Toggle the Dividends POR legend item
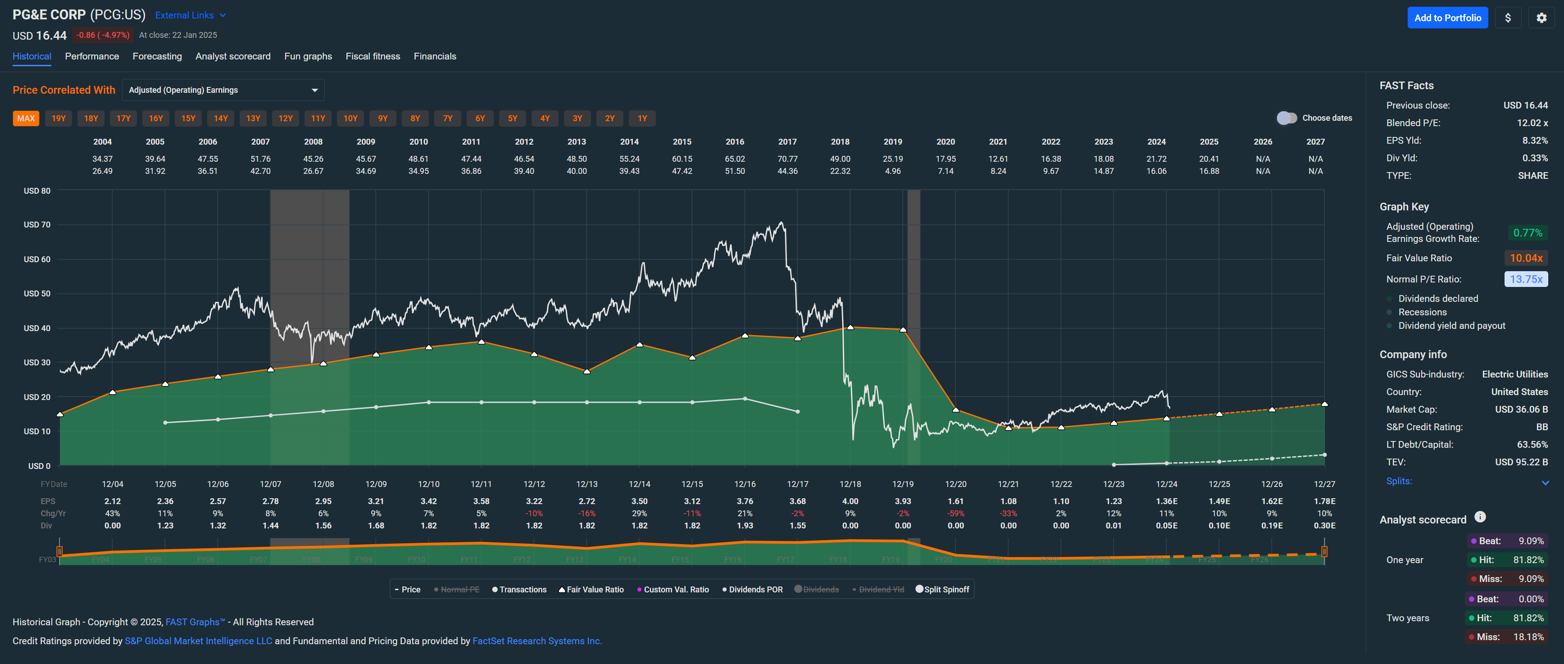The height and width of the screenshot is (664, 1564). point(752,589)
